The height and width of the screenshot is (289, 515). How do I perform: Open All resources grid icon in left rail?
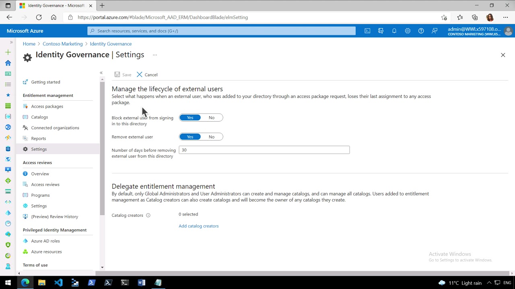coord(8,106)
